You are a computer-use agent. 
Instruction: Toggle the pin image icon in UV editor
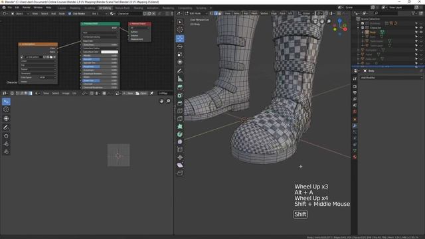click(x=152, y=93)
